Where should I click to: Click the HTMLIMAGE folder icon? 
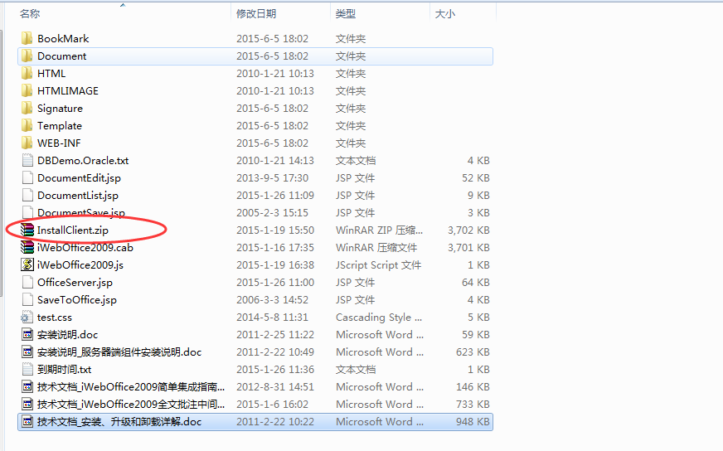27,91
